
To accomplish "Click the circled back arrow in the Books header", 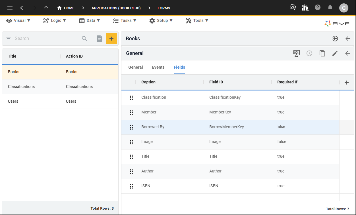I will click(335, 39).
